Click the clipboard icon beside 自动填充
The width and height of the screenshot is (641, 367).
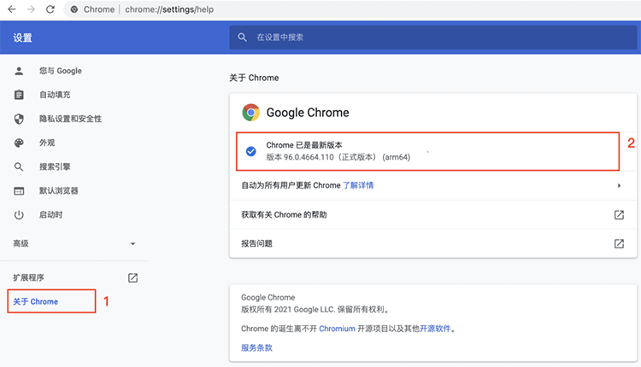[19, 95]
